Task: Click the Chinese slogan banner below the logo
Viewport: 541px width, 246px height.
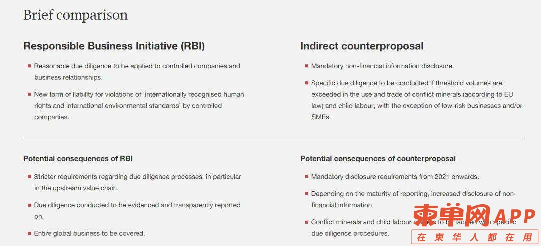Action: (x=475, y=237)
